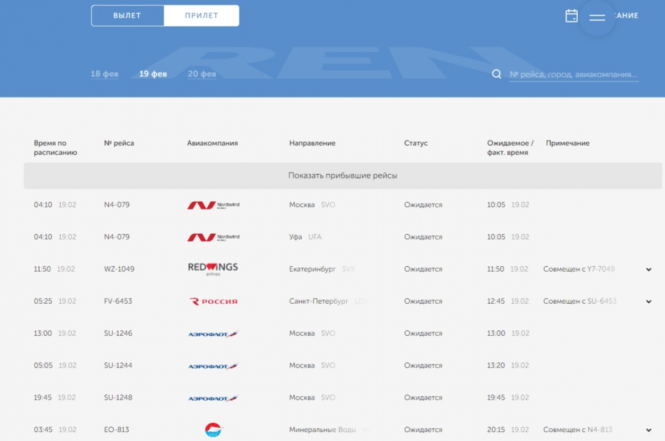
Task: Click Показать прибывшие рейсы bar
Action: pos(342,176)
